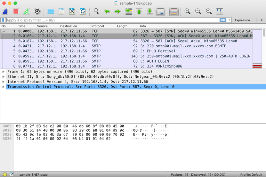Click the expert information circle icon
The image size is (266, 177).
tap(5, 174)
